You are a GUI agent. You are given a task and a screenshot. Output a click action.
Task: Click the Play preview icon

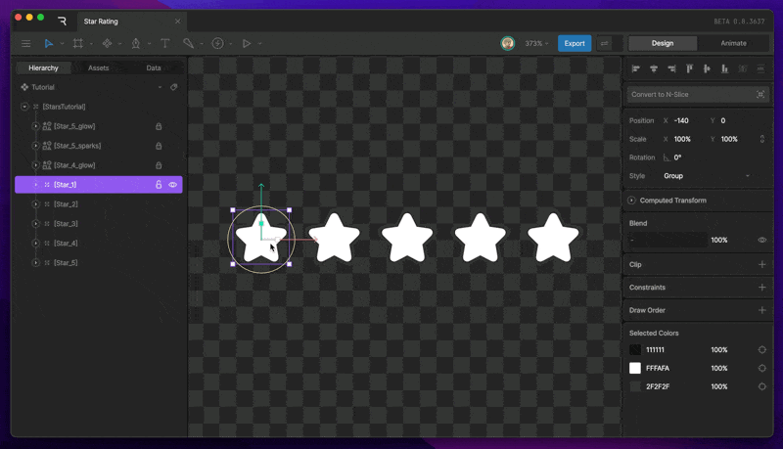(x=247, y=43)
